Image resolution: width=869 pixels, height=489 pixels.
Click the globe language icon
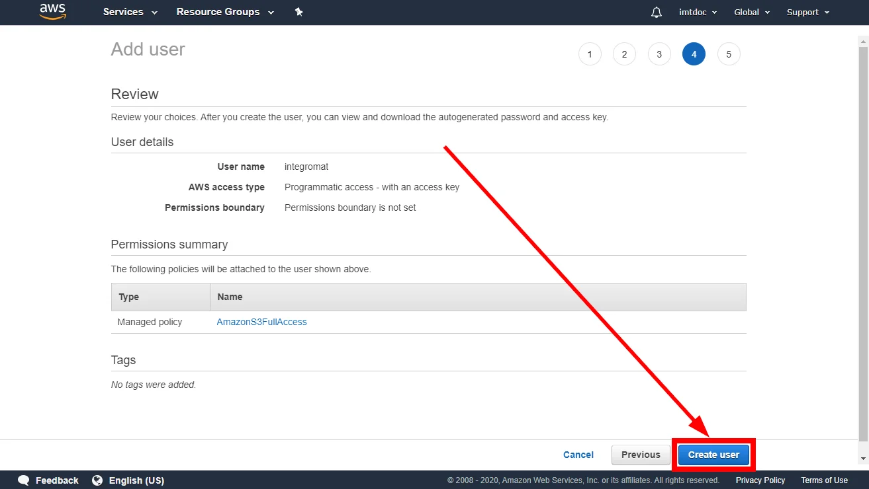97,480
